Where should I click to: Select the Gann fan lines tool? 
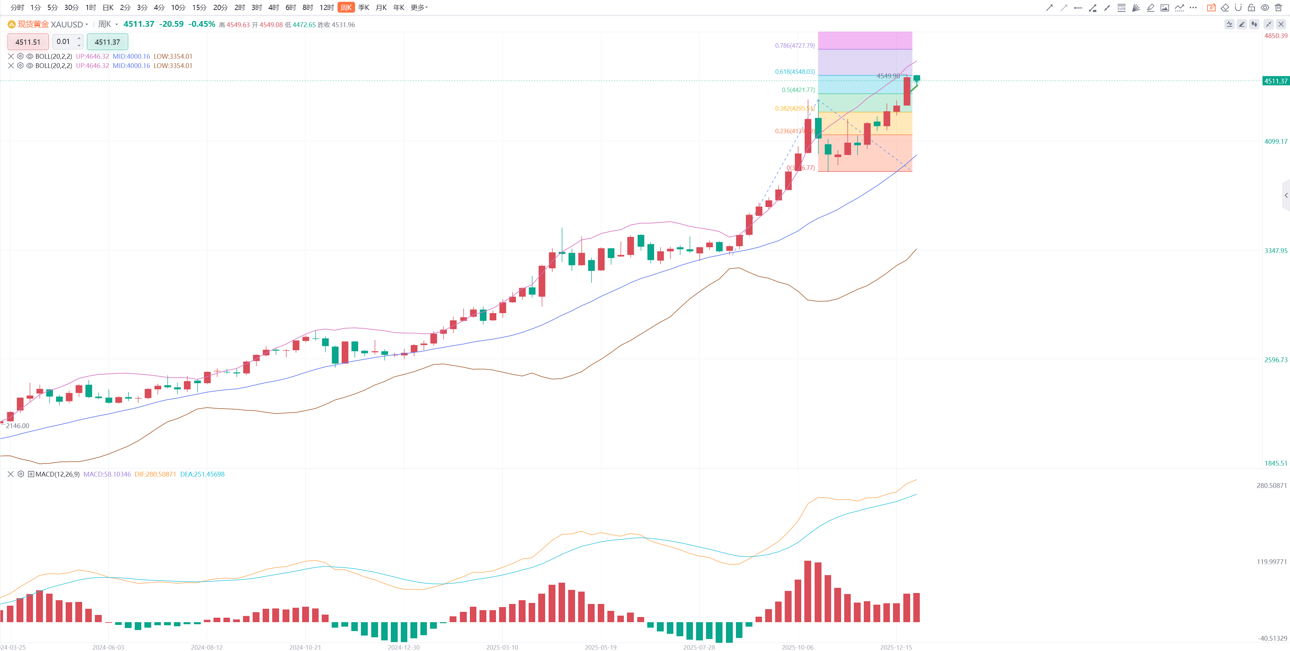(x=1136, y=8)
